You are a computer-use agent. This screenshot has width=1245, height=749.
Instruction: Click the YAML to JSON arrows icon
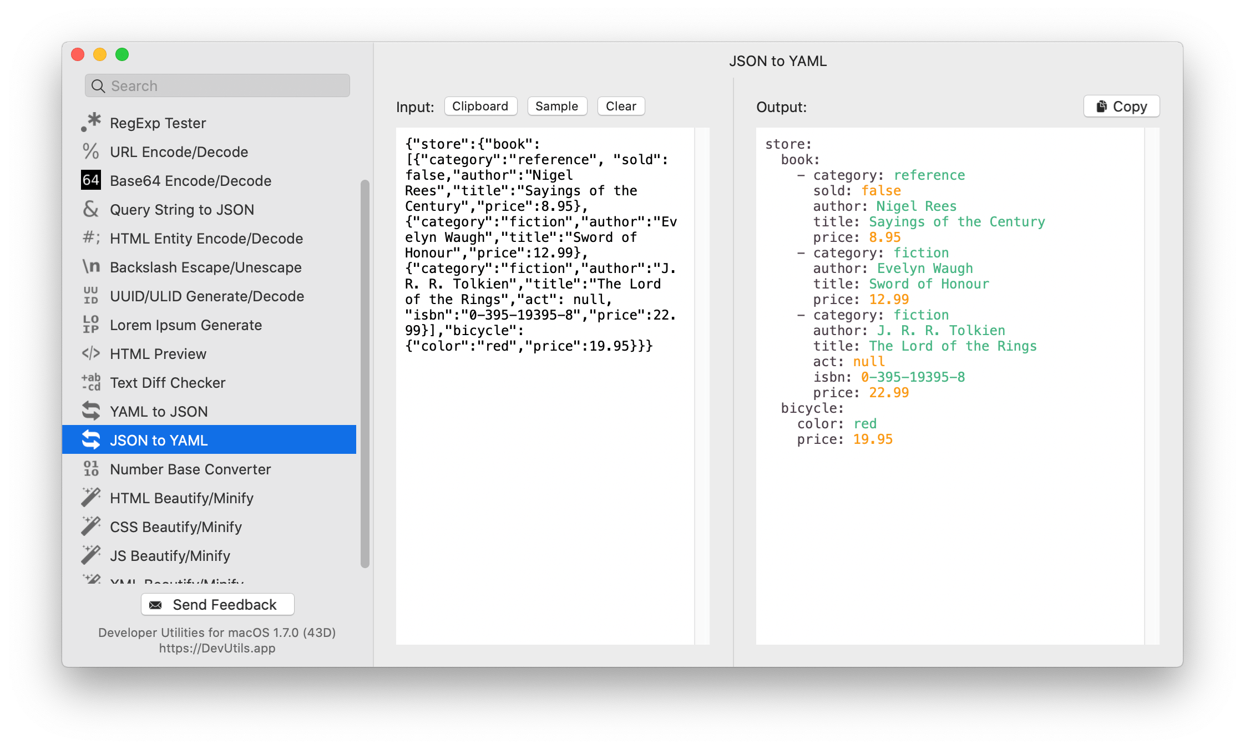[90, 411]
